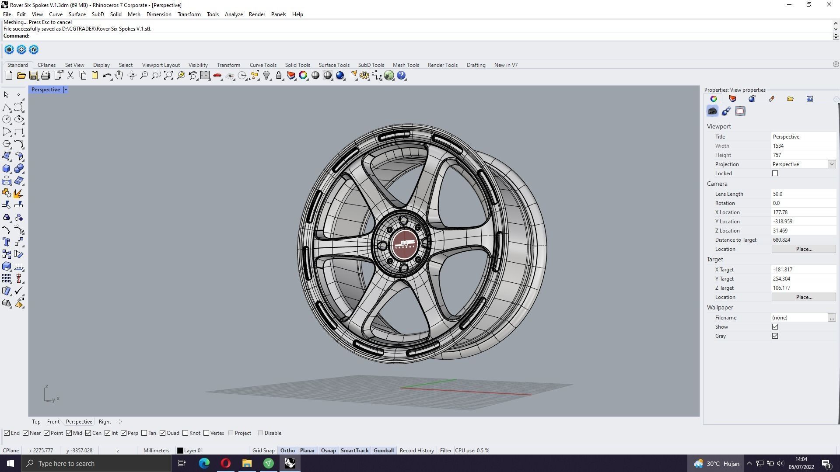Image resolution: width=840 pixels, height=472 pixels.
Task: Click the Cut scissors icon
Action: [70, 76]
